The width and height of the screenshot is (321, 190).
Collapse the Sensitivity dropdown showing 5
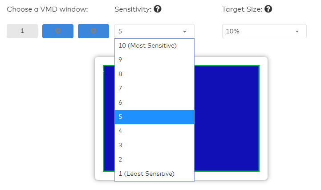pyautogui.click(x=154, y=32)
